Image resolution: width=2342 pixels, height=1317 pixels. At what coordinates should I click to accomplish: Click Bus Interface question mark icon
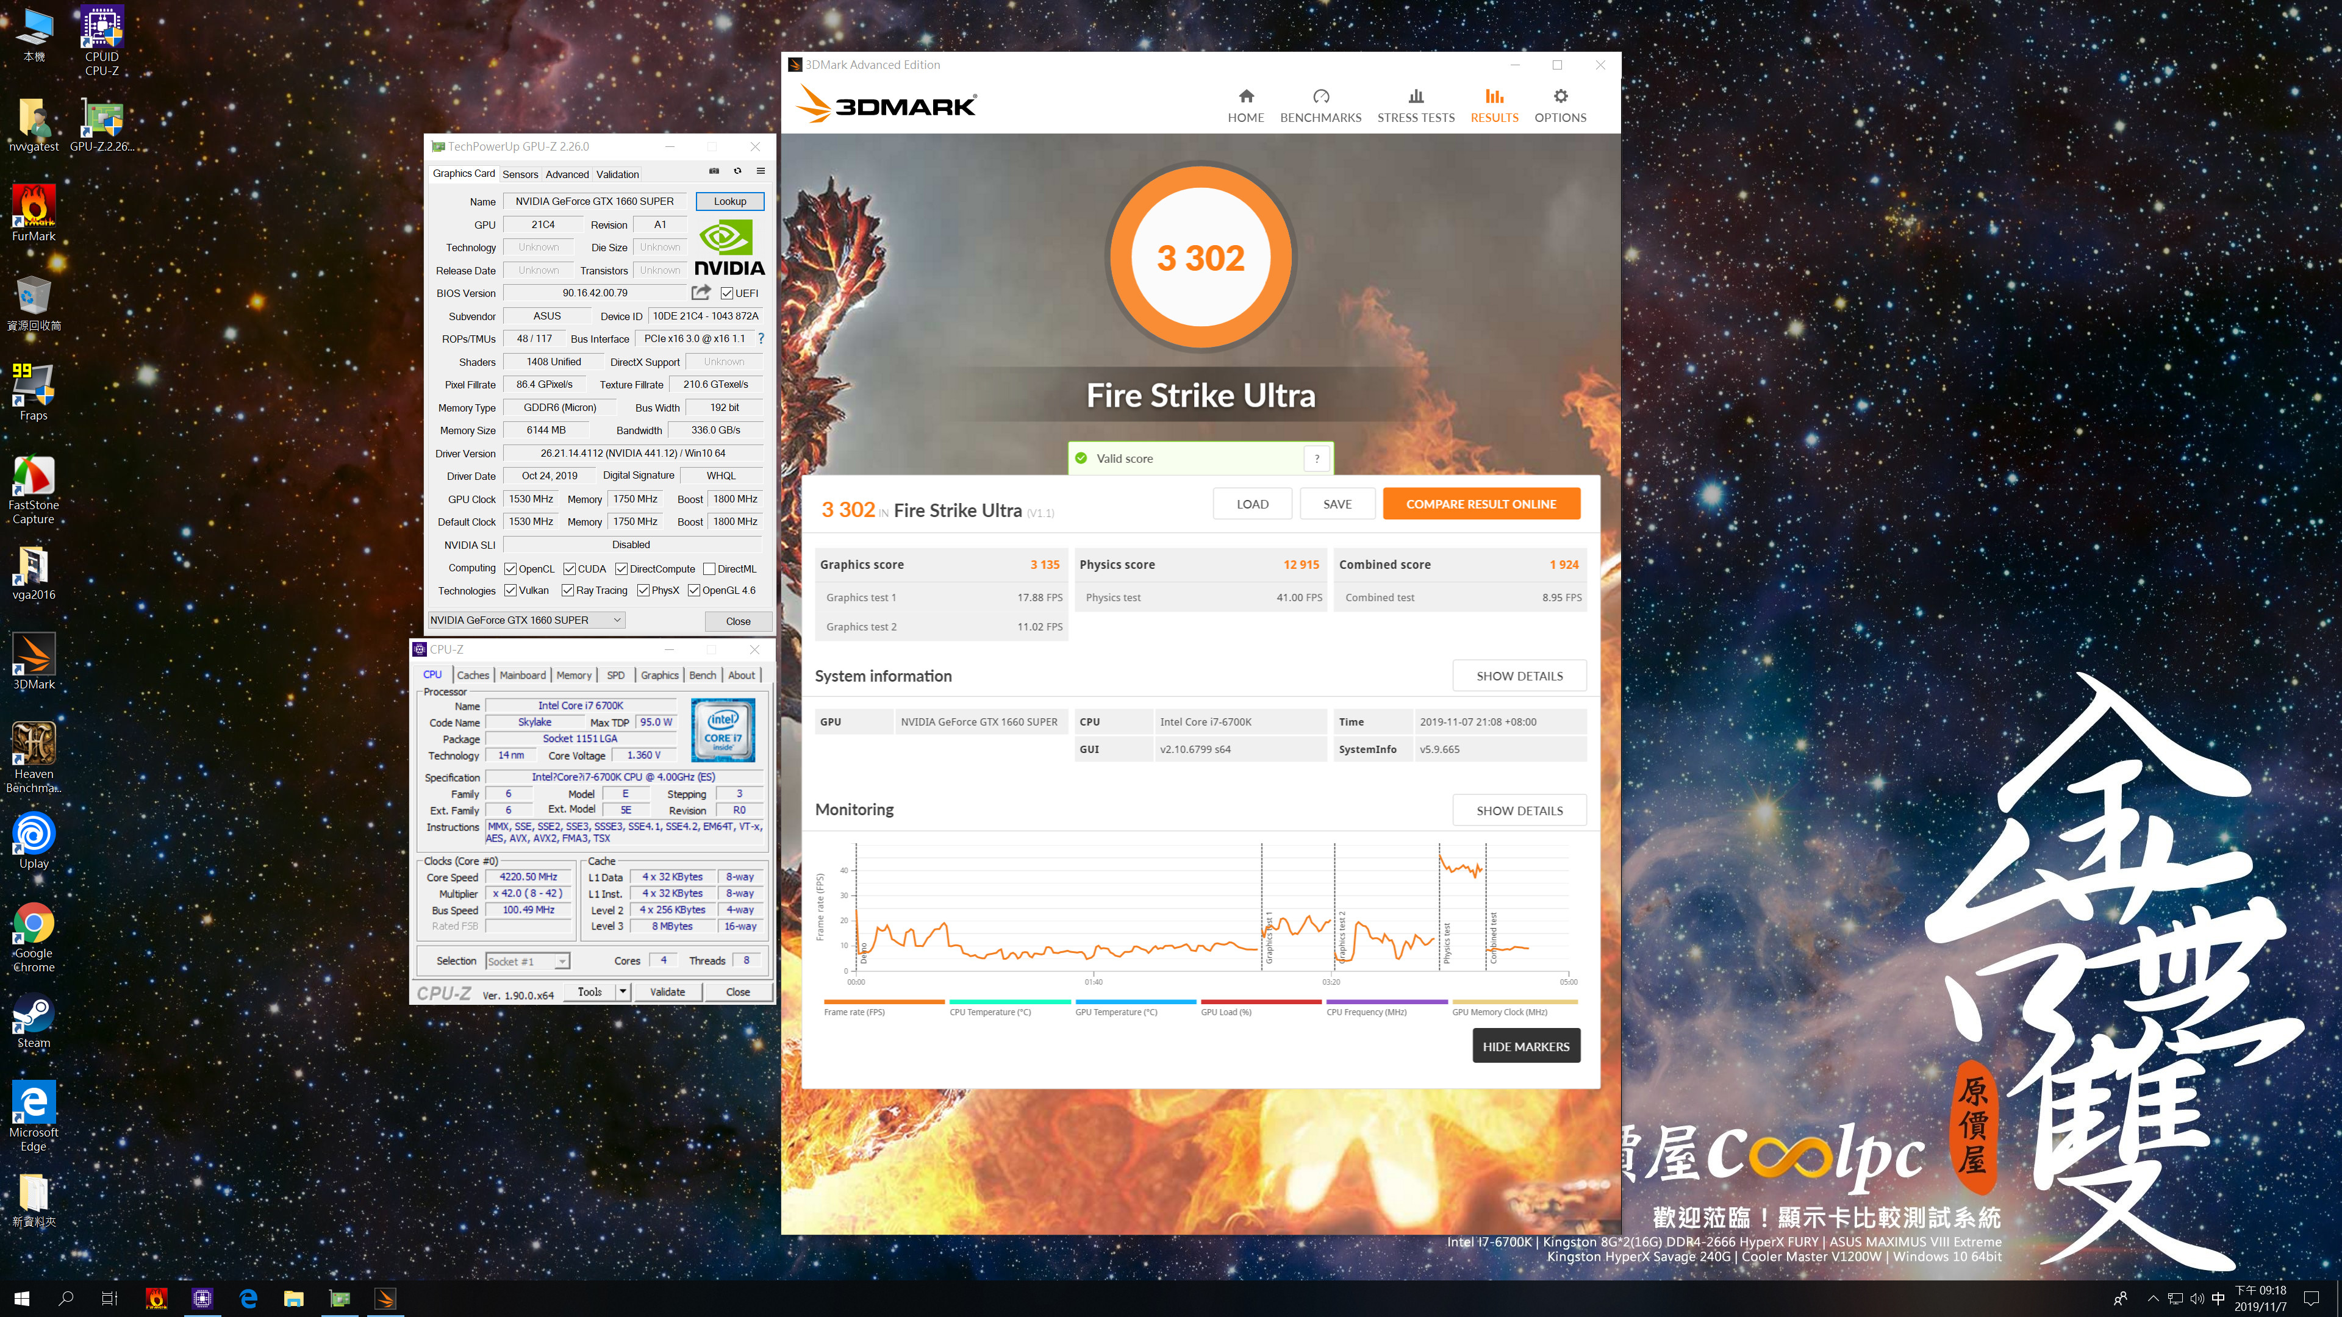coord(761,338)
